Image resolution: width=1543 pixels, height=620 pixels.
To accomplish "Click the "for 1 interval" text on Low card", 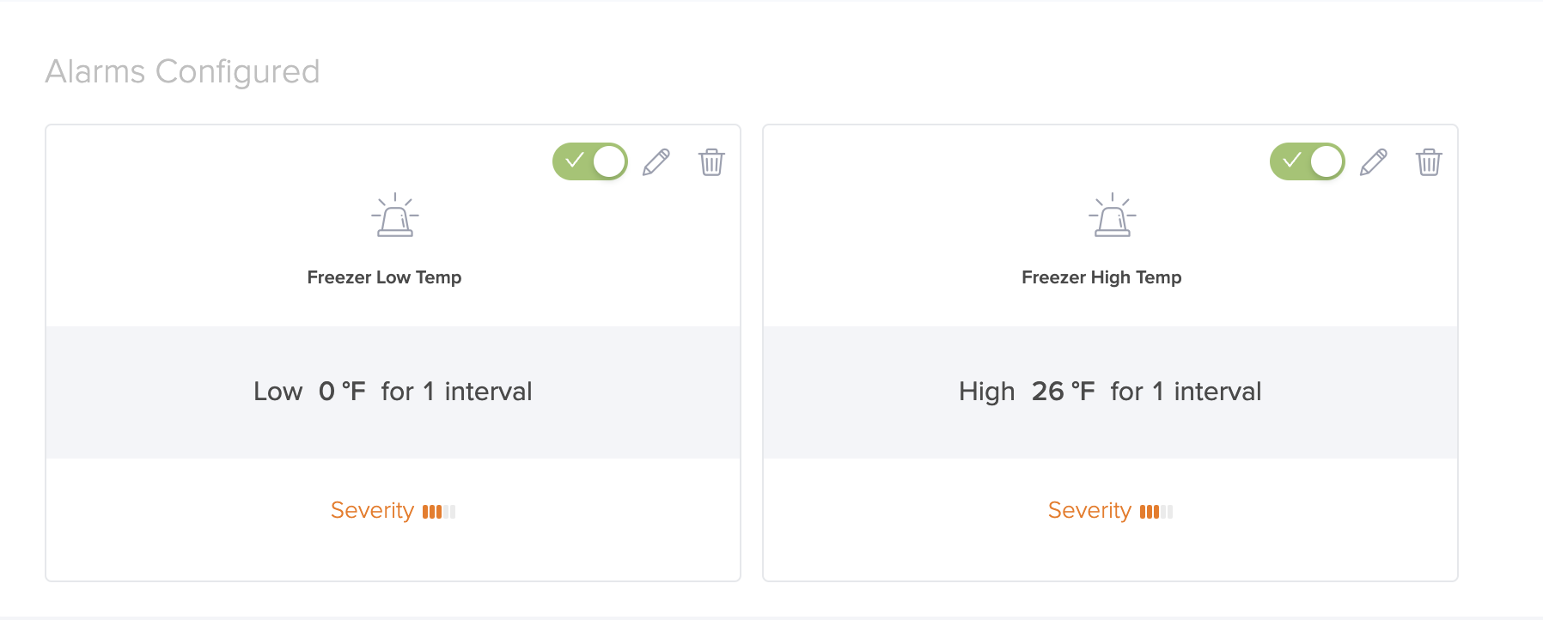I will click(457, 392).
